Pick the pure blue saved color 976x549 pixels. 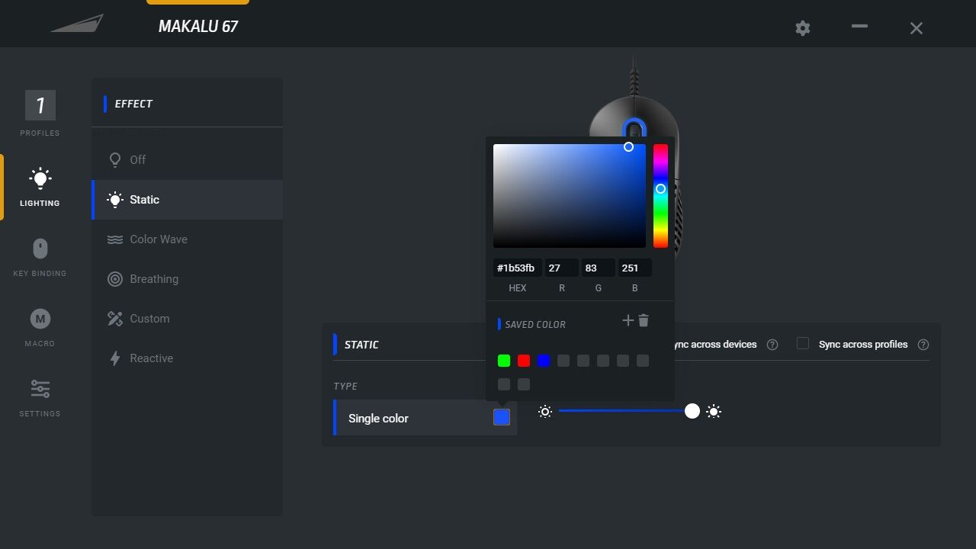tap(543, 361)
